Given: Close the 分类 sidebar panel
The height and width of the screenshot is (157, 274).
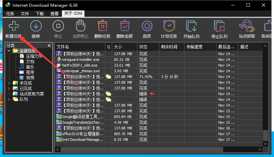Looking at the screenshot, I should 49,45.
